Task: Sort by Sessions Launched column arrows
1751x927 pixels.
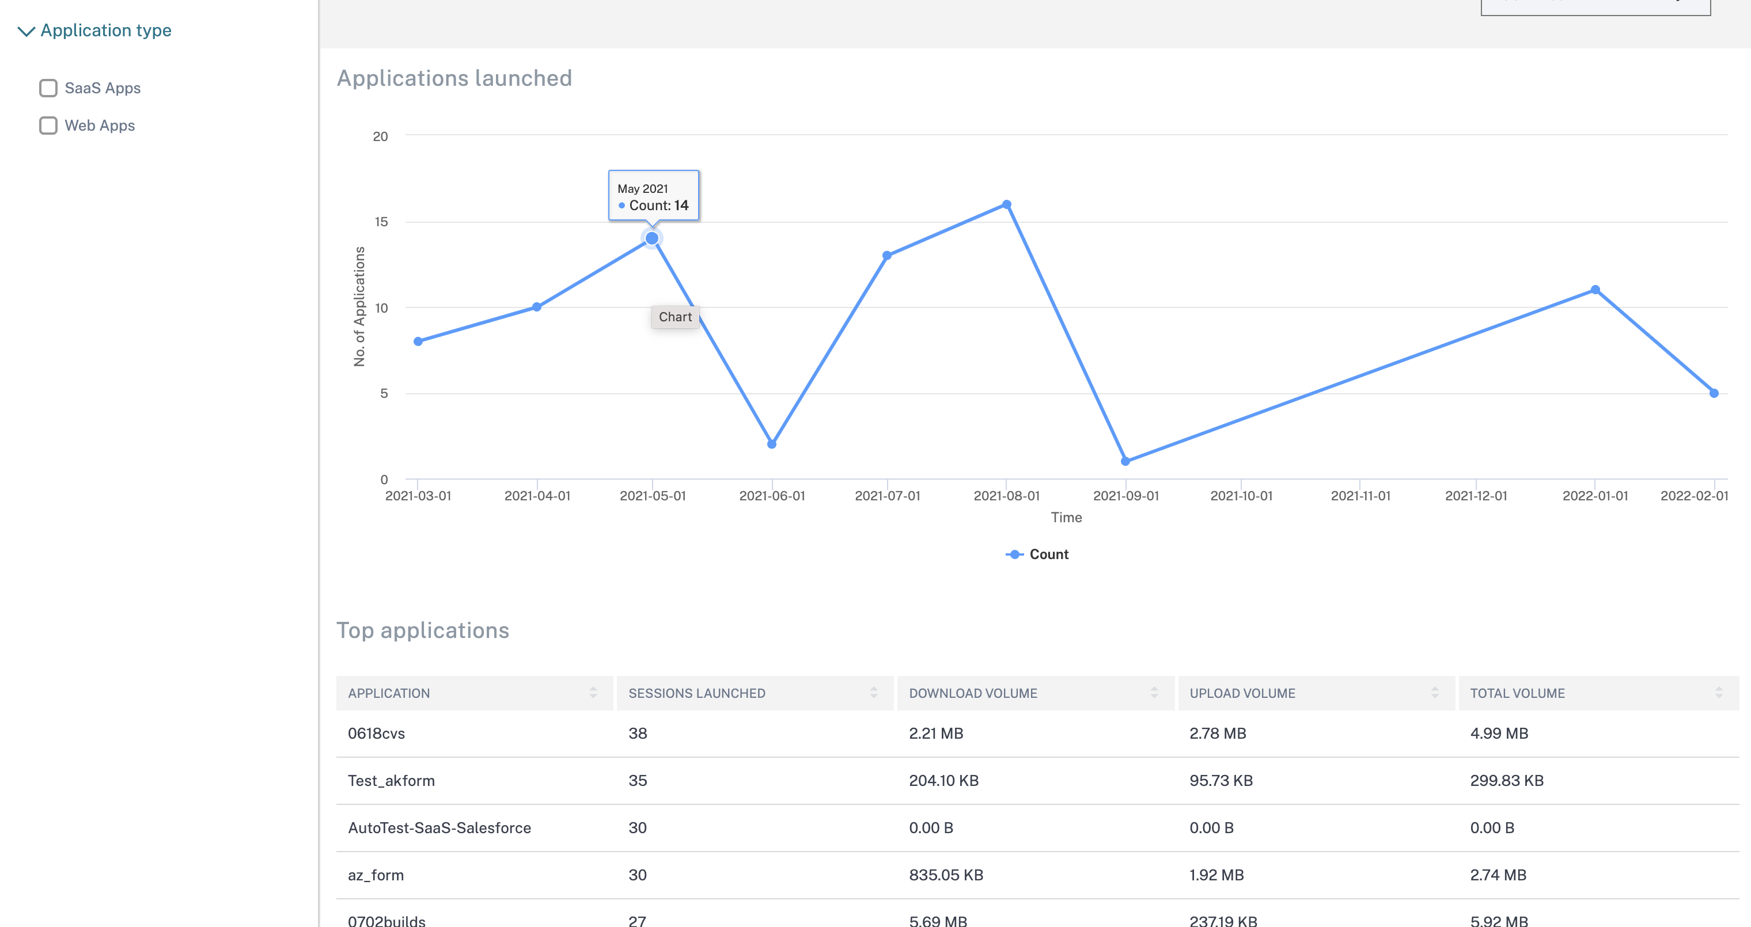Action: (873, 693)
